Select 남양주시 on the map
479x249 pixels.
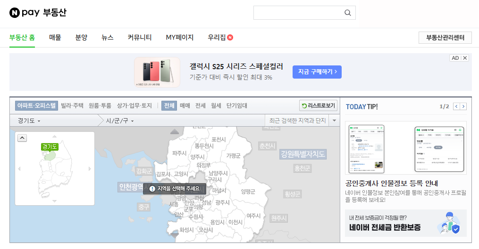[x=218, y=173]
